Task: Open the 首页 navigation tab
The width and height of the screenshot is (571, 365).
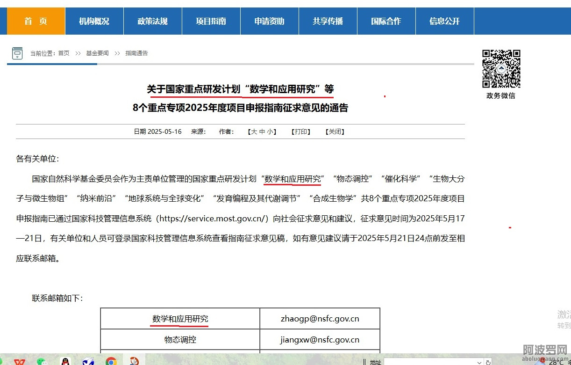Action: [x=36, y=21]
